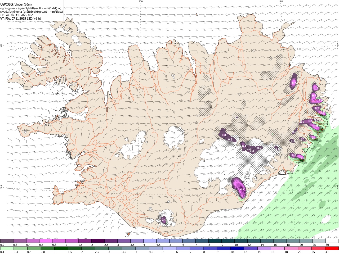339x254 pixels.
Task: Select the dark teal swatch labeled 8
Action: coord(215,241)
